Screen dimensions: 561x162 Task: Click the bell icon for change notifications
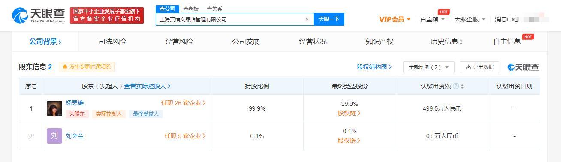click(x=65, y=67)
